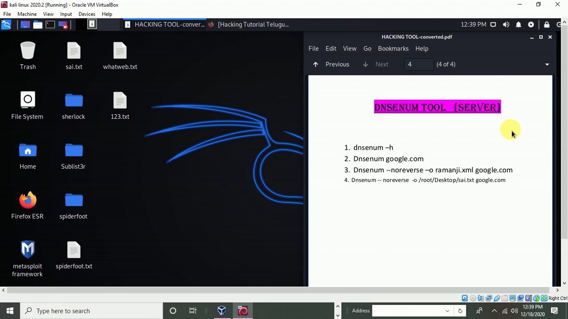Screen dimensions: 568x319
Task: Open the PDF viewer Edit menu
Action: 331,48
